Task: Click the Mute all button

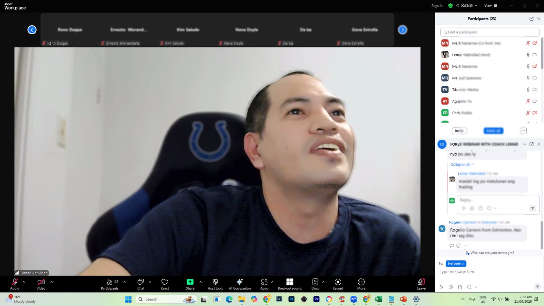Action: point(493,131)
